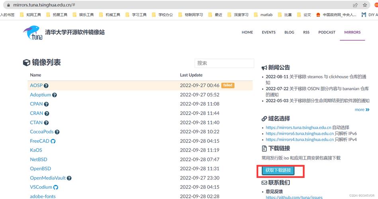Open the mirrors6 IPv6 domain link
Image resolution: width=378 pixels, height=199 pixels.
click(x=300, y=133)
